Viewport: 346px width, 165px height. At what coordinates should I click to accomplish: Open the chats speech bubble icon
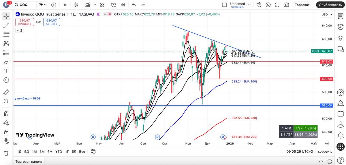pos(341,49)
